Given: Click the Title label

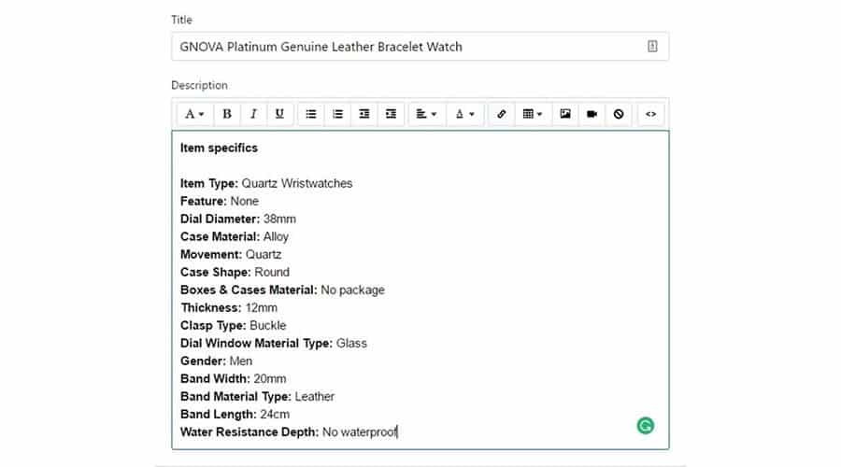Looking at the screenshot, I should pos(182,20).
